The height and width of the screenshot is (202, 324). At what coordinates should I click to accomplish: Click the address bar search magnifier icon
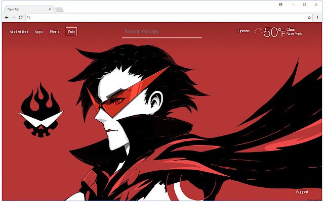(x=29, y=18)
